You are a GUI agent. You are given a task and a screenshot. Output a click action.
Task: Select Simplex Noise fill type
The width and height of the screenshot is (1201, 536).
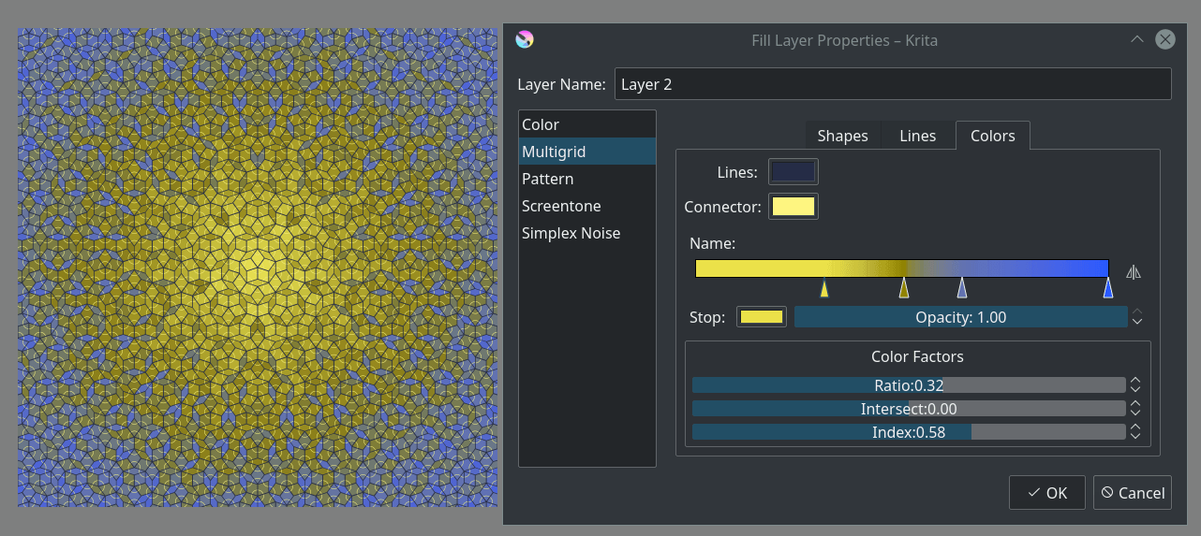pos(571,233)
